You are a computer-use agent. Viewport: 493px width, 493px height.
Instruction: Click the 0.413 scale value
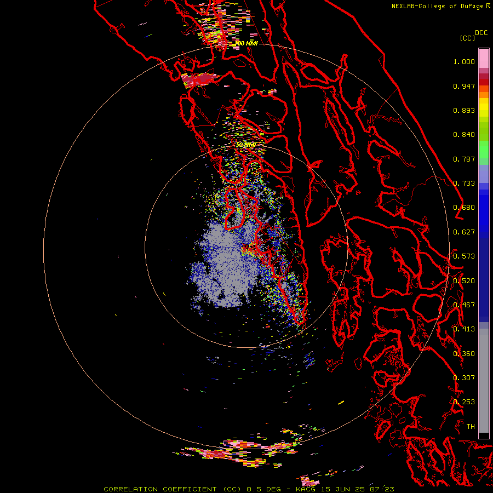tap(464, 329)
